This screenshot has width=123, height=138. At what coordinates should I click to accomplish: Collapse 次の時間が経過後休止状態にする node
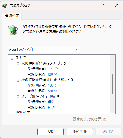(18, 80)
